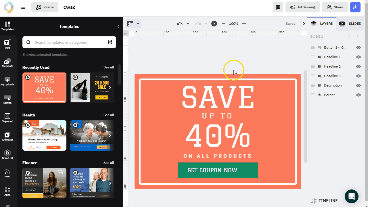The width and height of the screenshot is (368, 207).
Task: Hide the Description layer
Action: point(359,85)
